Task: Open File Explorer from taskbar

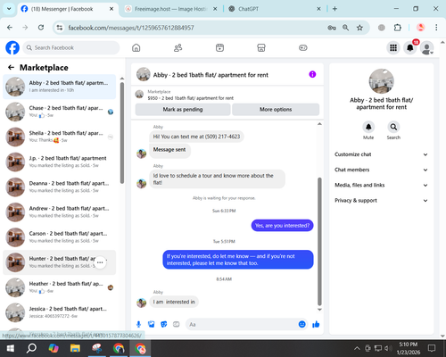Action: 75,348
